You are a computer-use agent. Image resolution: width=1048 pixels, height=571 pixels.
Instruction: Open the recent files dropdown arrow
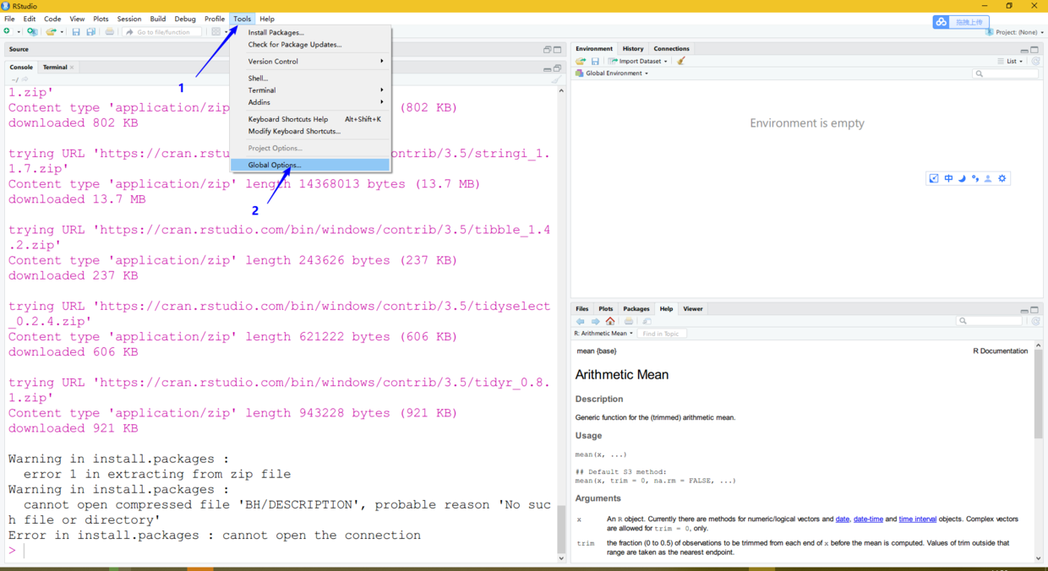click(62, 32)
